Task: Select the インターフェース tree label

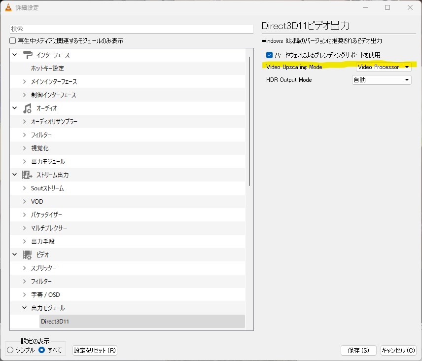Action: [53, 55]
